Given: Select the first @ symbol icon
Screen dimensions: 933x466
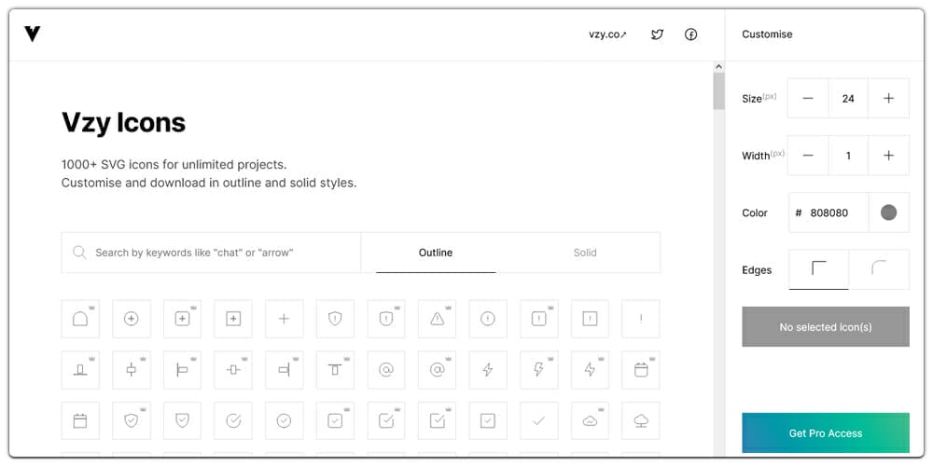Looking at the screenshot, I should 386,370.
